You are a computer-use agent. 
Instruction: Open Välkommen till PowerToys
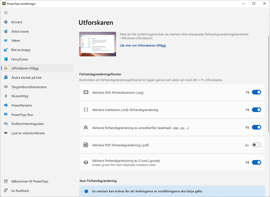coord(37,182)
